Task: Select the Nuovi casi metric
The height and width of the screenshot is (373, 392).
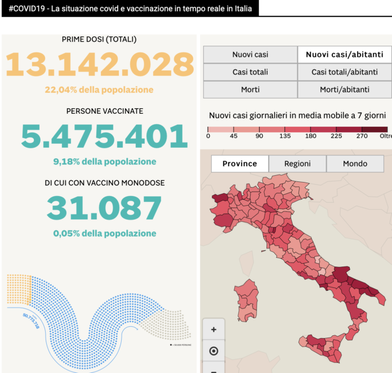Action: 250,55
